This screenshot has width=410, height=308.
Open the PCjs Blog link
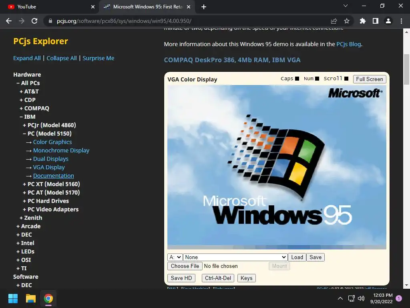(x=349, y=44)
